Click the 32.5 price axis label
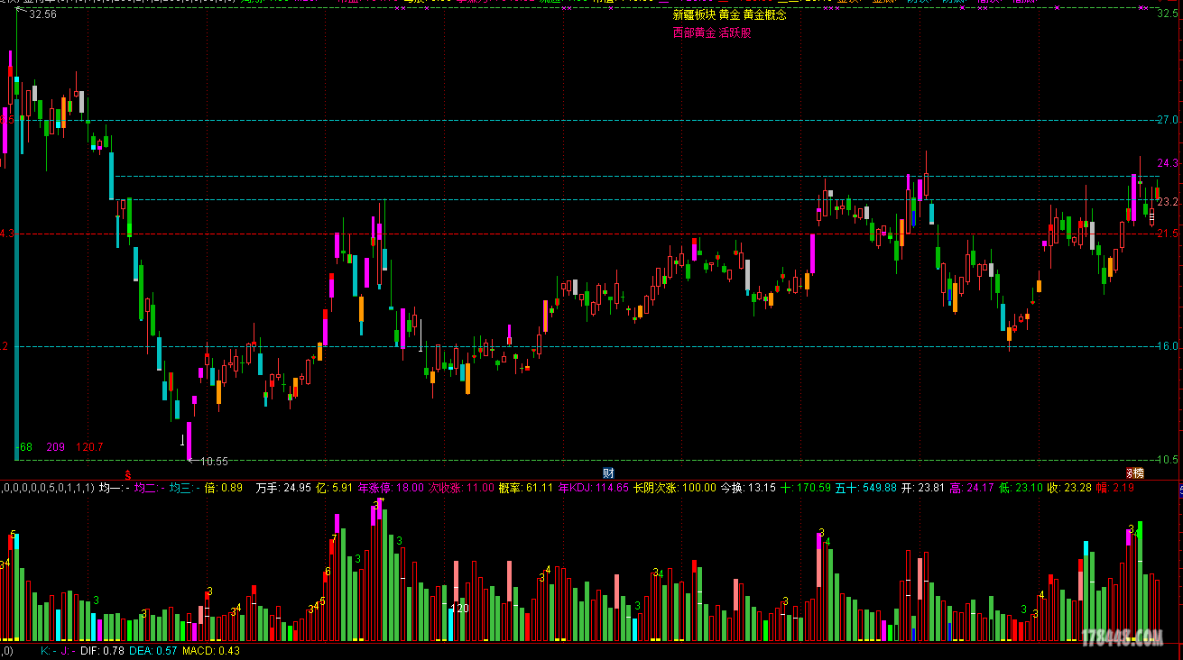 point(1168,14)
